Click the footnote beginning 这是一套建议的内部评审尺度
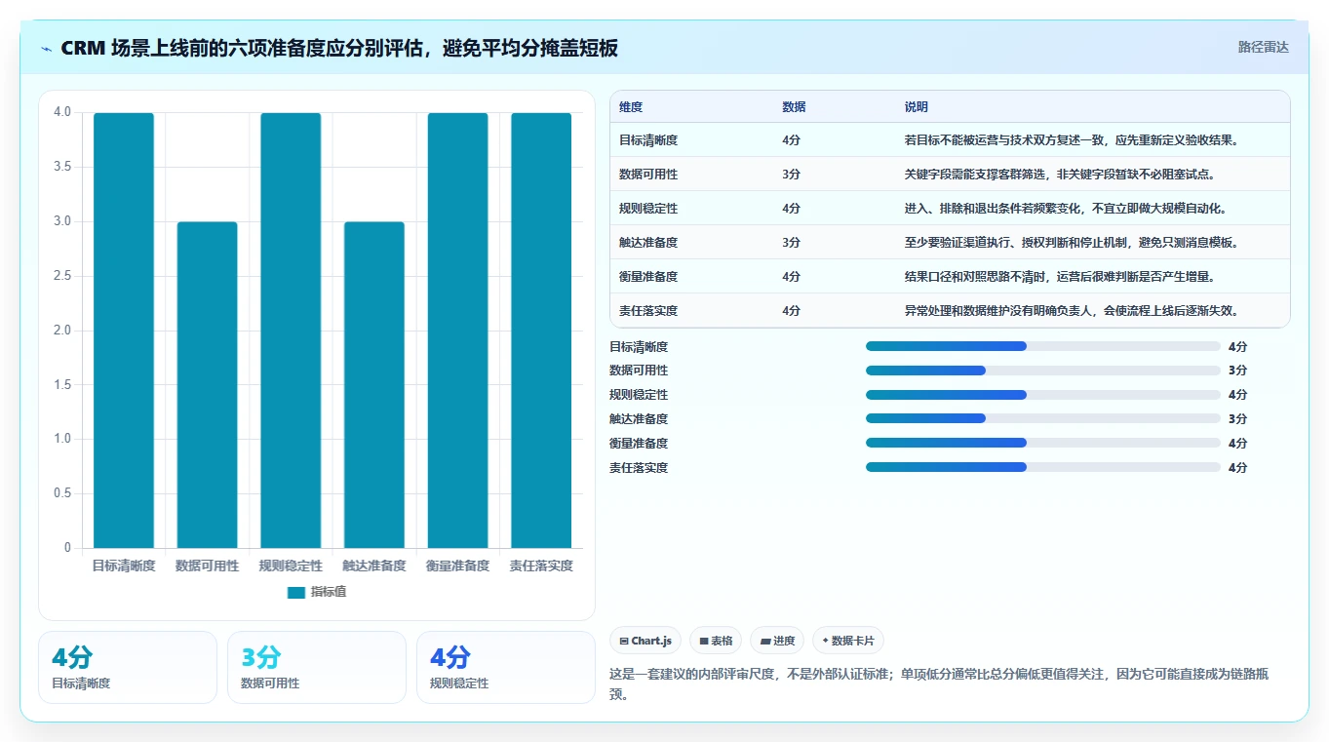 [938, 683]
